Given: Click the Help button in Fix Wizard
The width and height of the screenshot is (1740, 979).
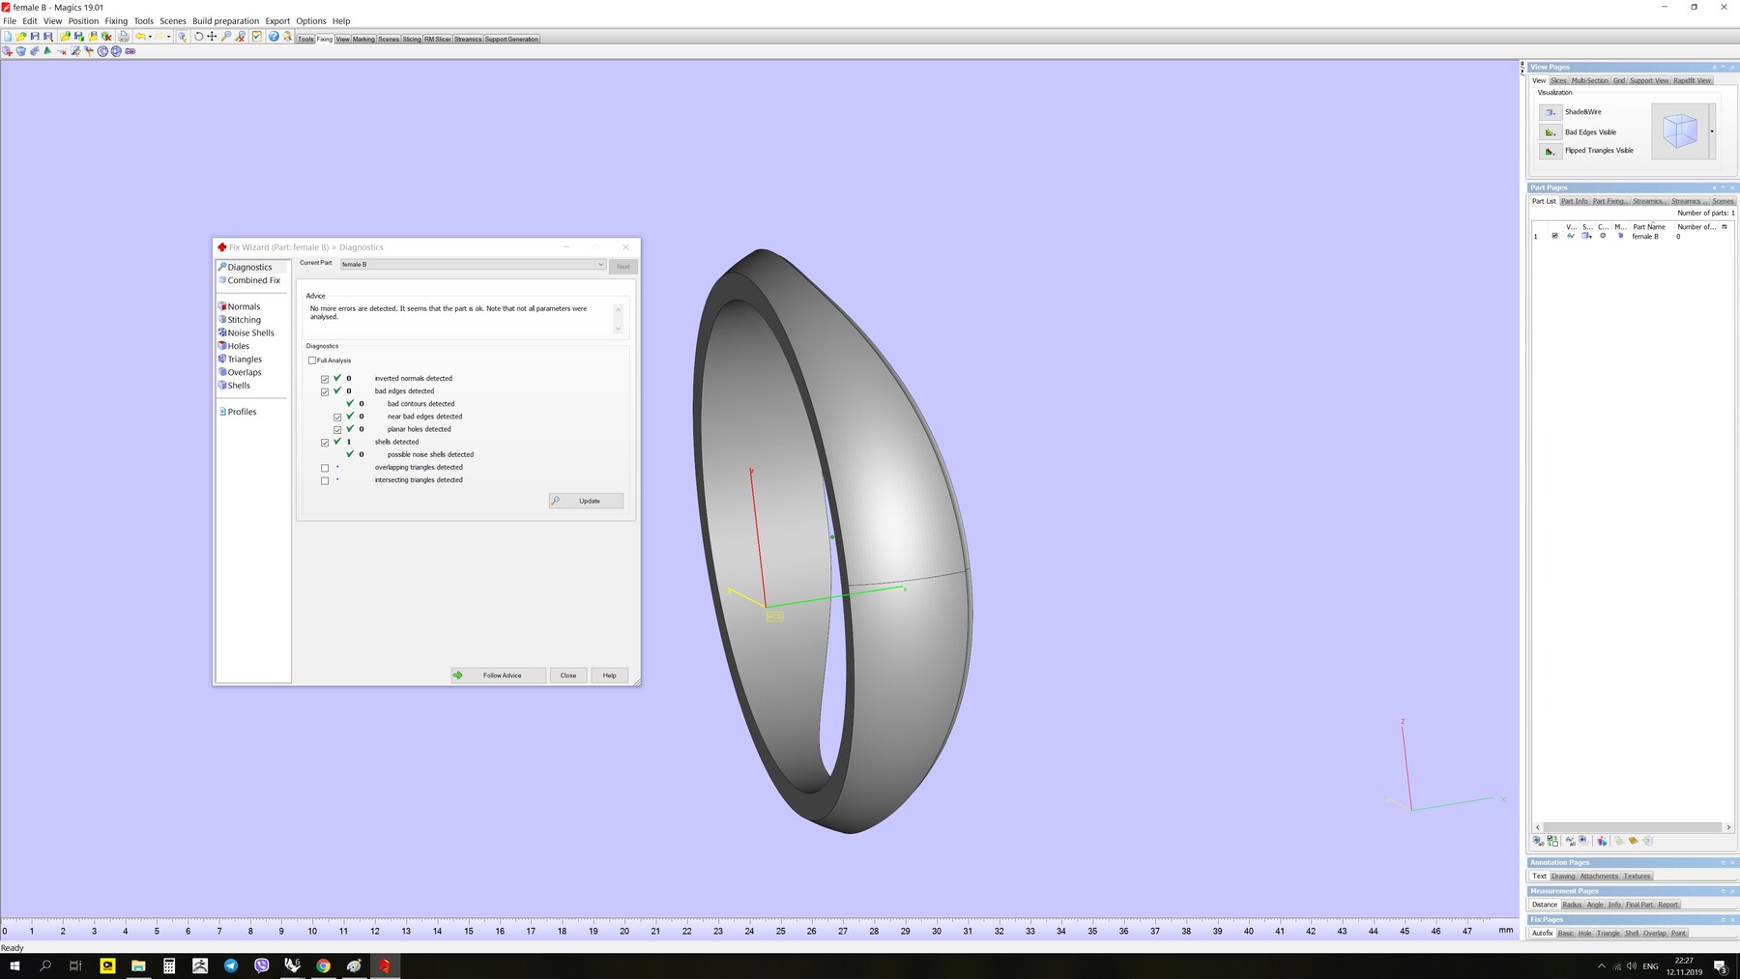Looking at the screenshot, I should 610,676.
